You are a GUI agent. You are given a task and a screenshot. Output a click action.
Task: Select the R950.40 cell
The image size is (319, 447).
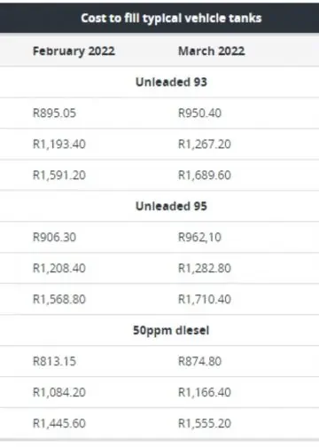click(199, 113)
